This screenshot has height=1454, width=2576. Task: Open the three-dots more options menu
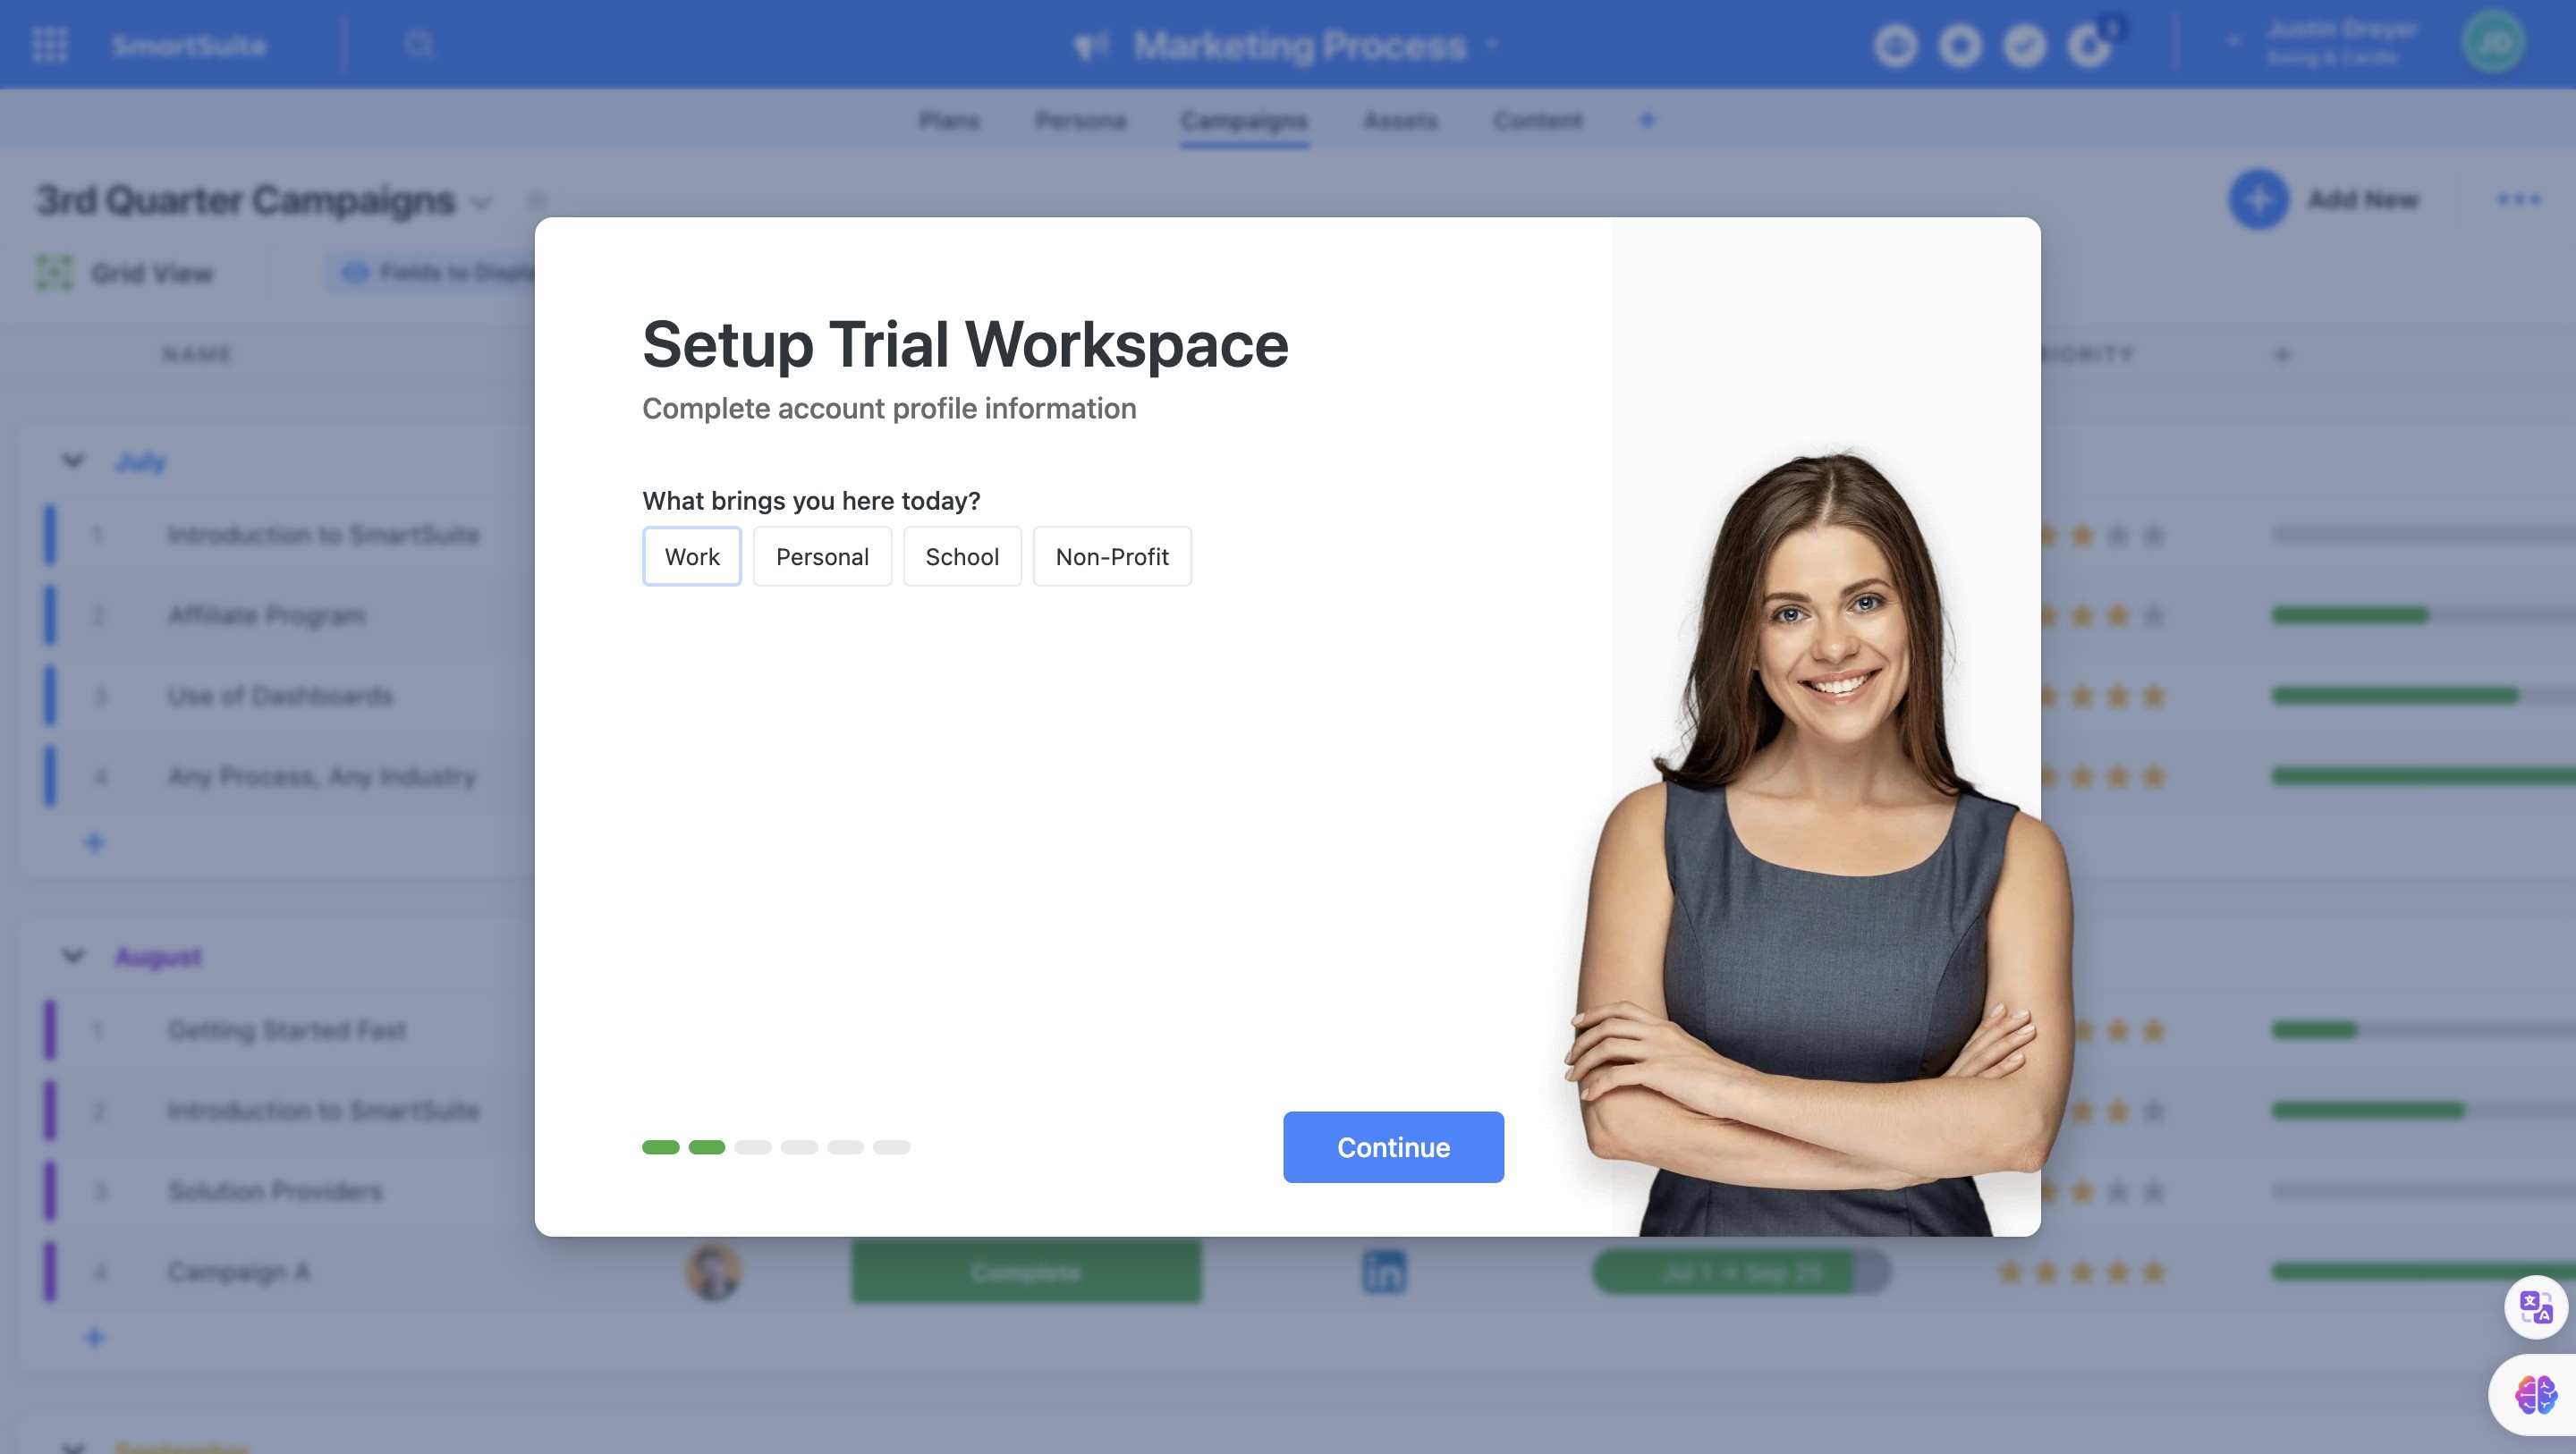point(2518,200)
